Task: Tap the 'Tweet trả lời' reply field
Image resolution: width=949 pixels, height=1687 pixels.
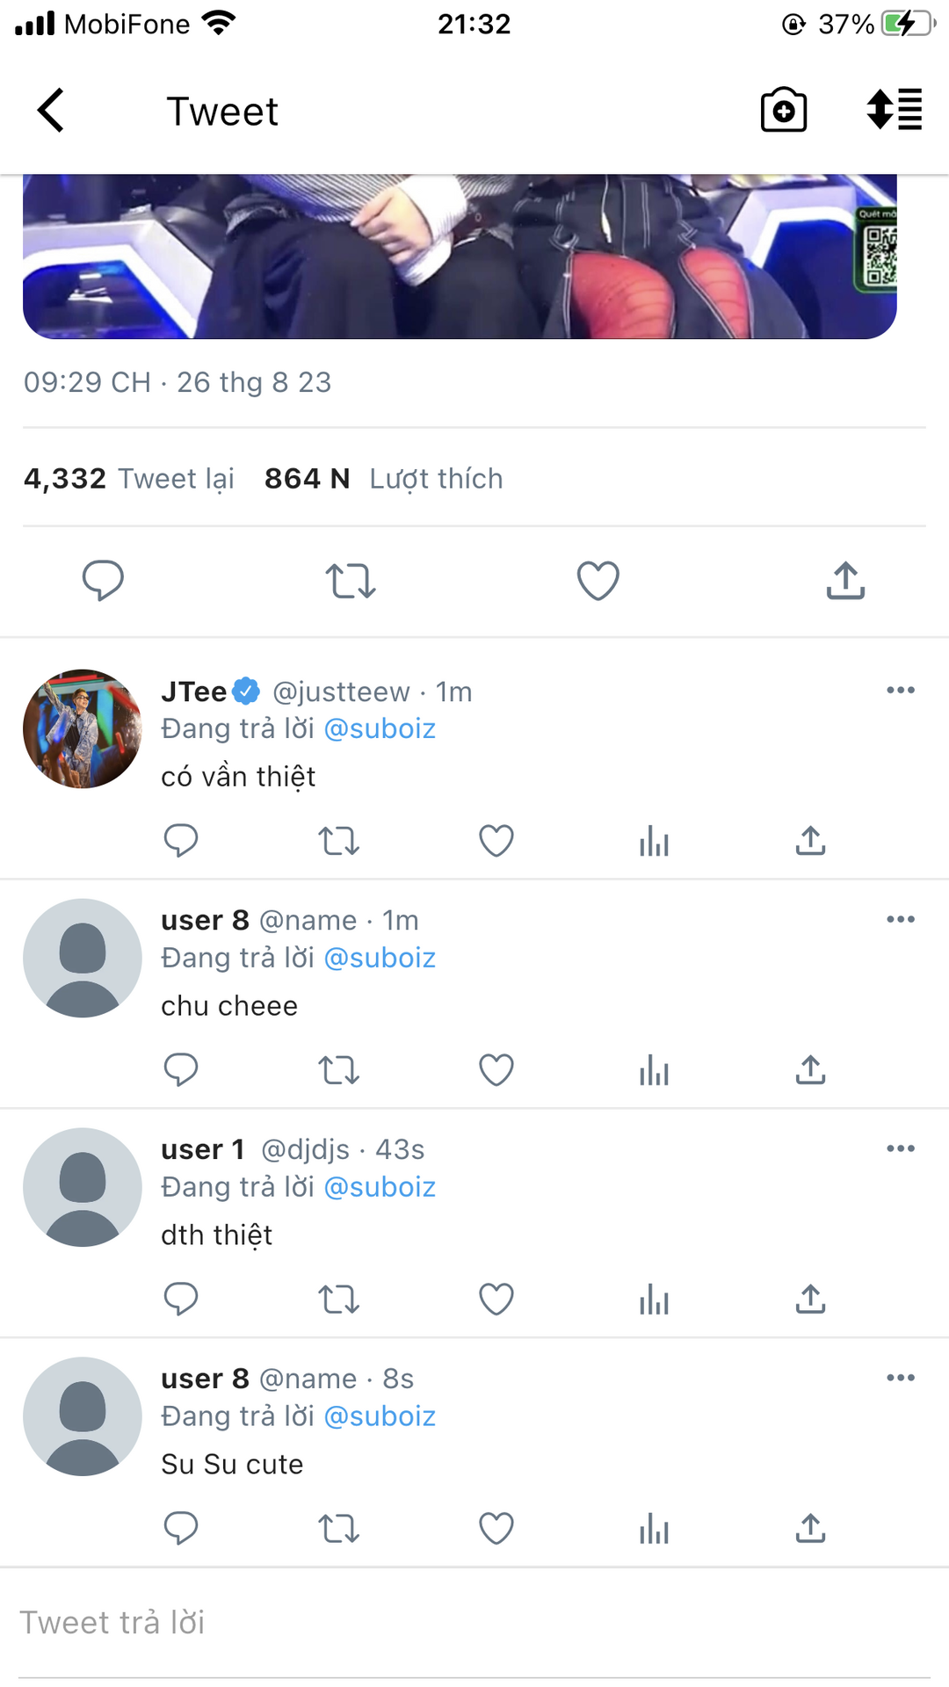Action: (474, 1623)
